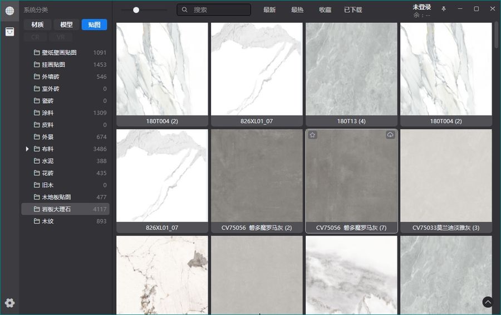Select 岩板大理石 category
The image size is (501, 315).
(66, 209)
